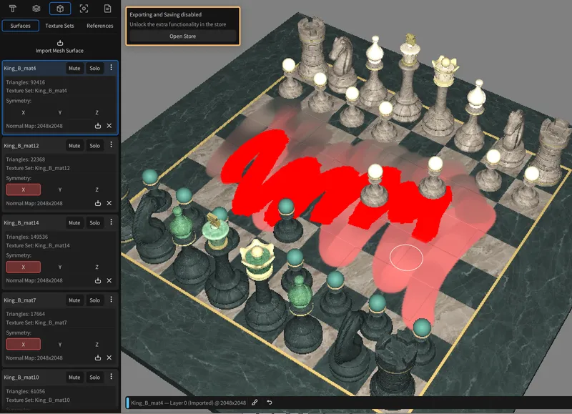
Task: Toggle X symmetry for King_B_mat12
Action: 23,189
